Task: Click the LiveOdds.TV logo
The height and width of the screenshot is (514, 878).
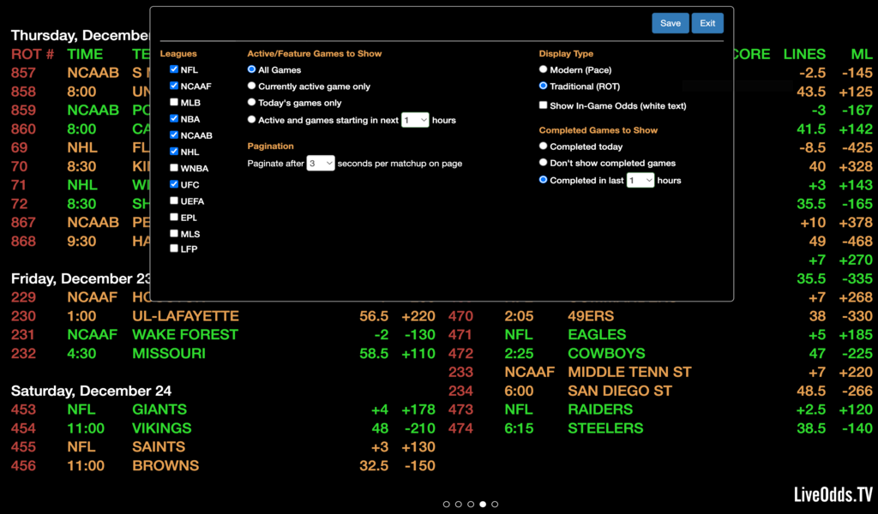Action: (x=833, y=494)
